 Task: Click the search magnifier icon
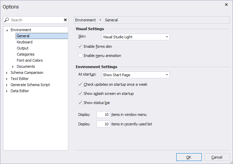click(6, 20)
